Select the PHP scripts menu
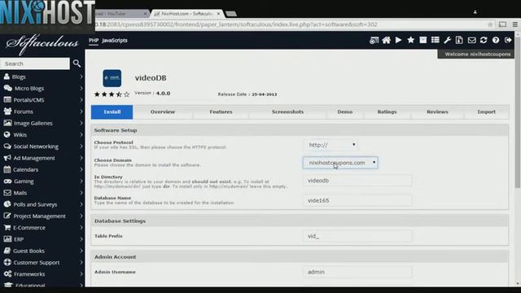Viewport: 521px width, 293px height. 94,41
